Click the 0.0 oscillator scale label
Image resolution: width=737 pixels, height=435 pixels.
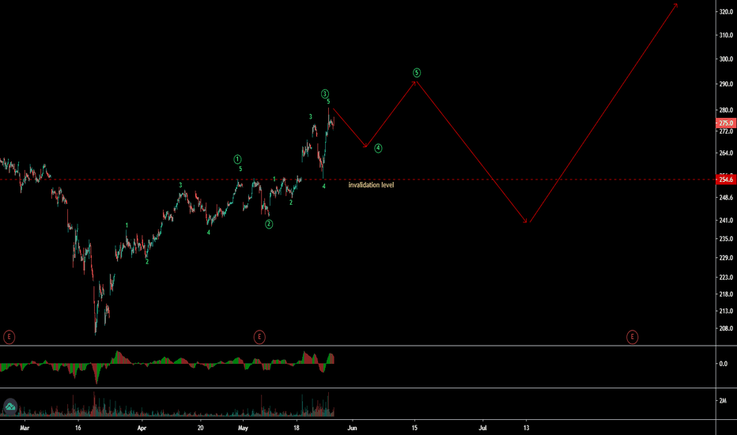point(723,364)
